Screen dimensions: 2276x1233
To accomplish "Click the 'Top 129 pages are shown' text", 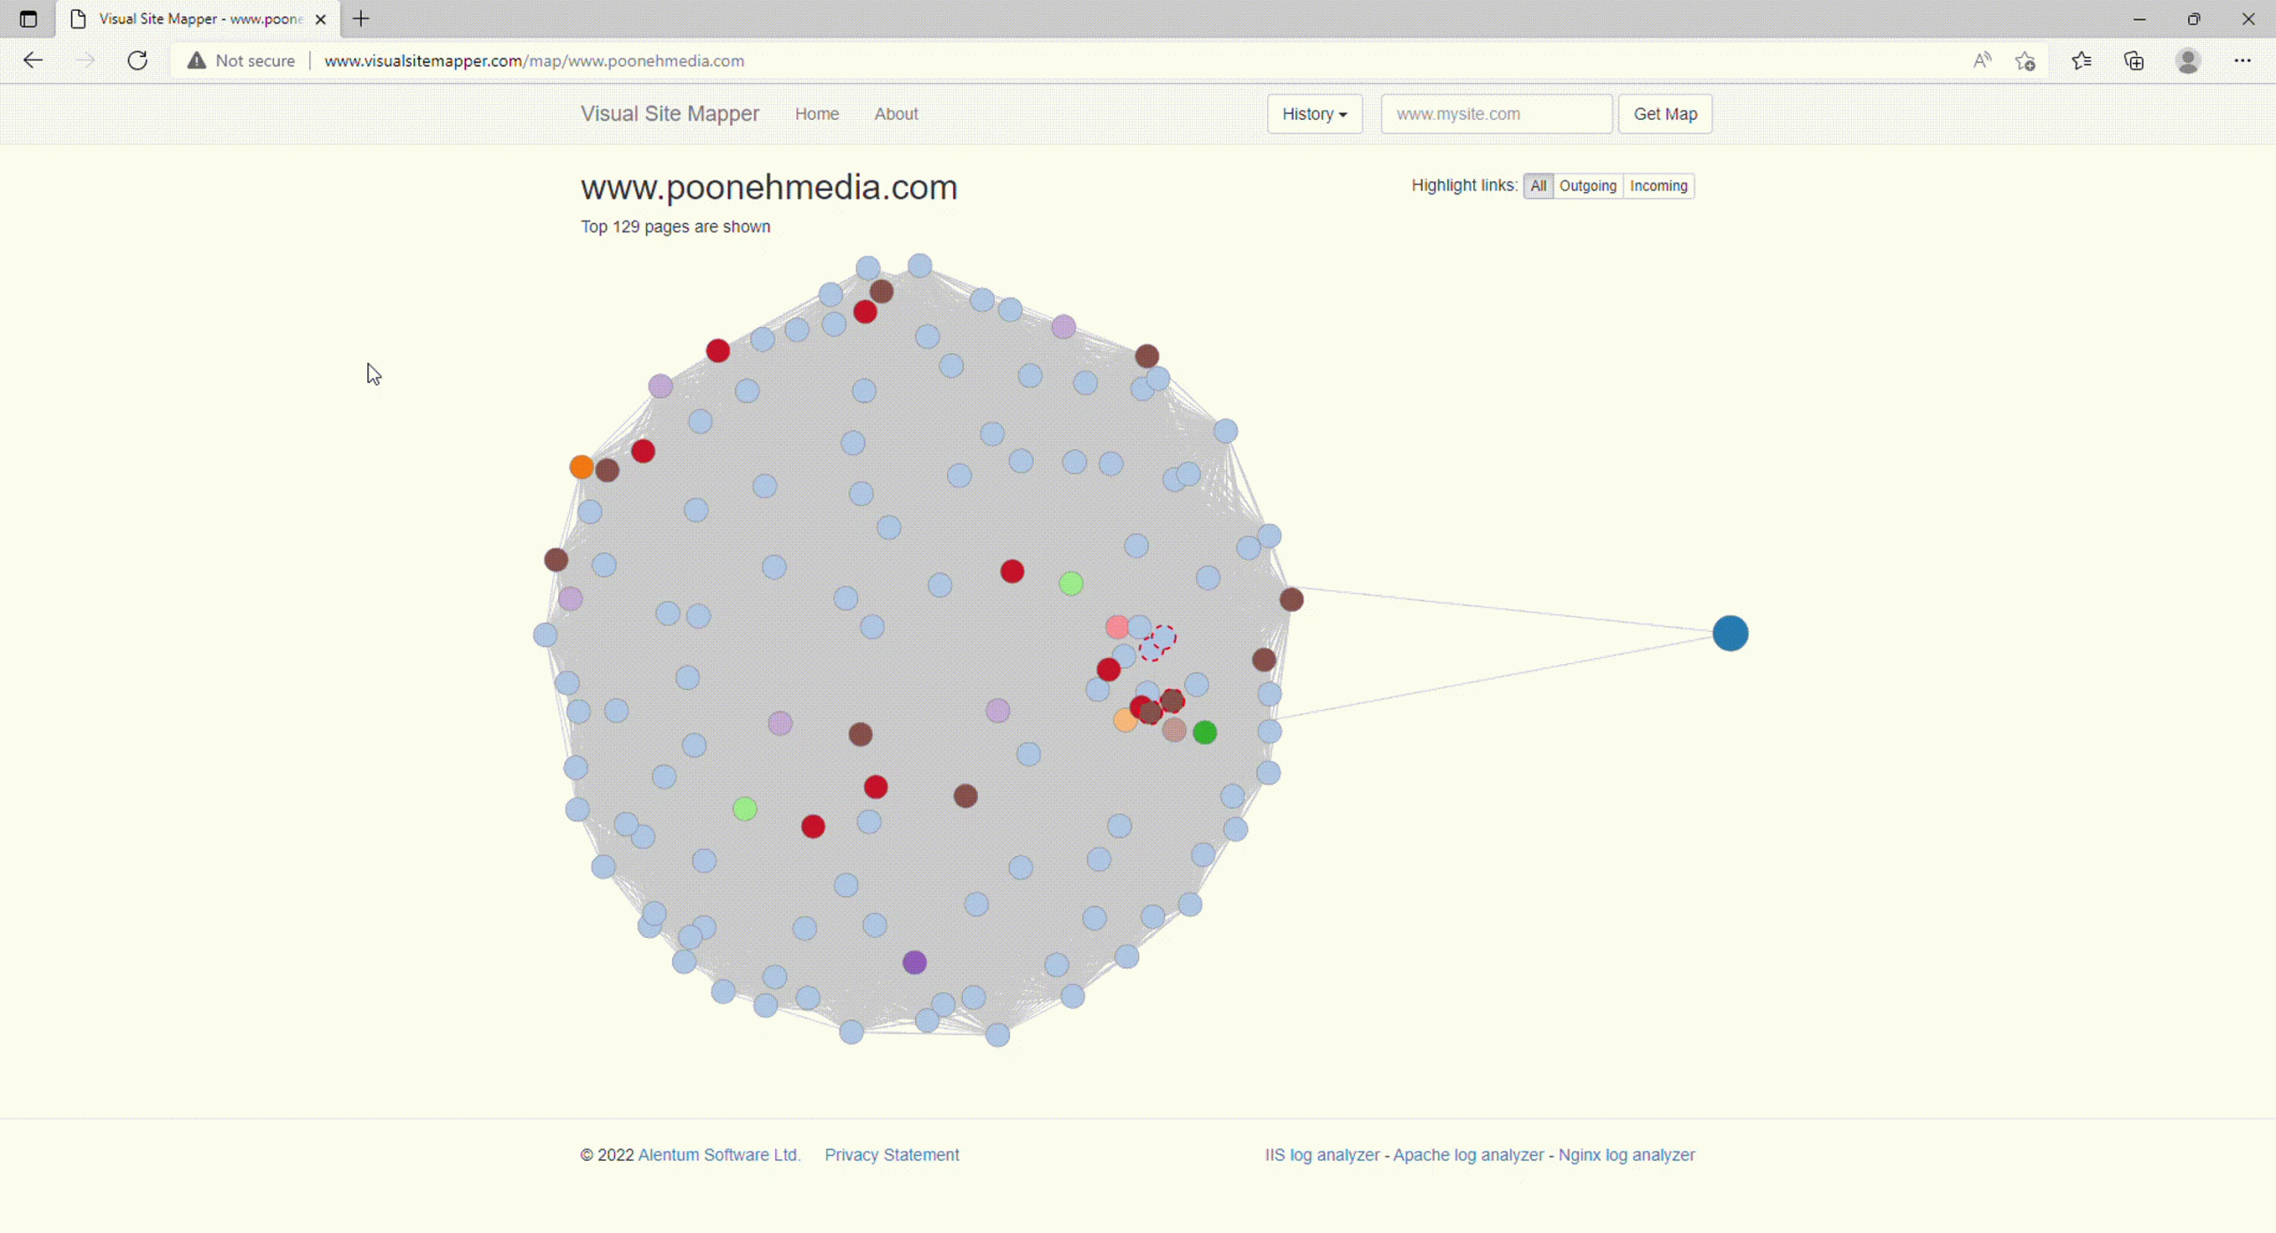I will 676,227.
